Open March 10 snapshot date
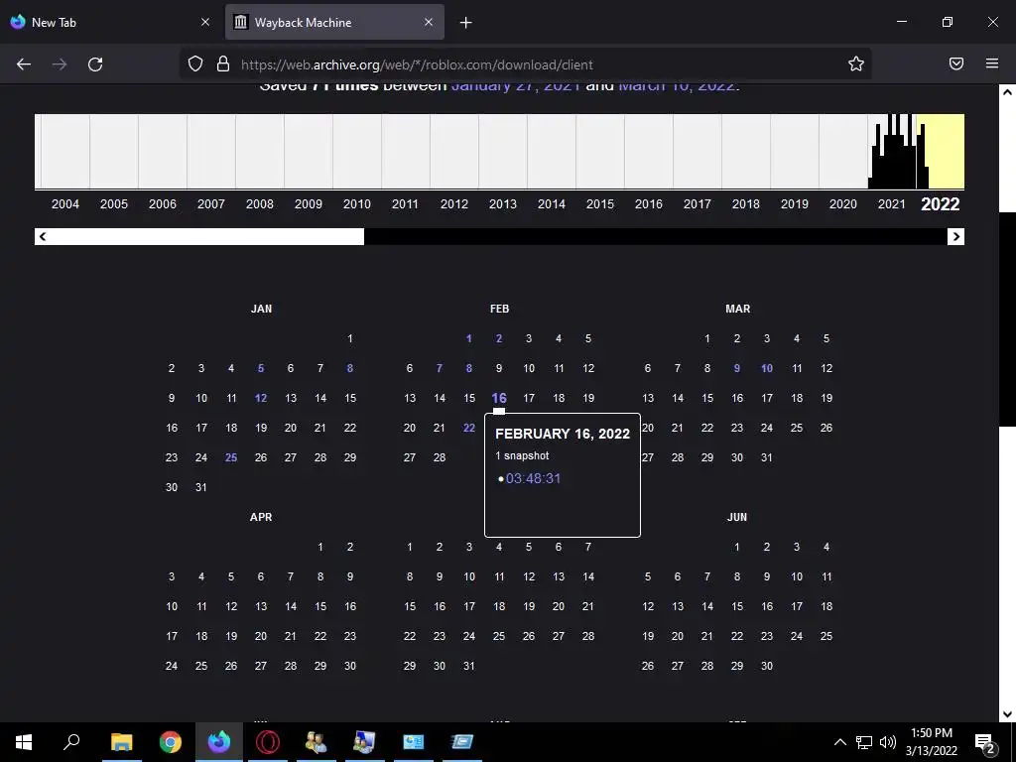 767,368
